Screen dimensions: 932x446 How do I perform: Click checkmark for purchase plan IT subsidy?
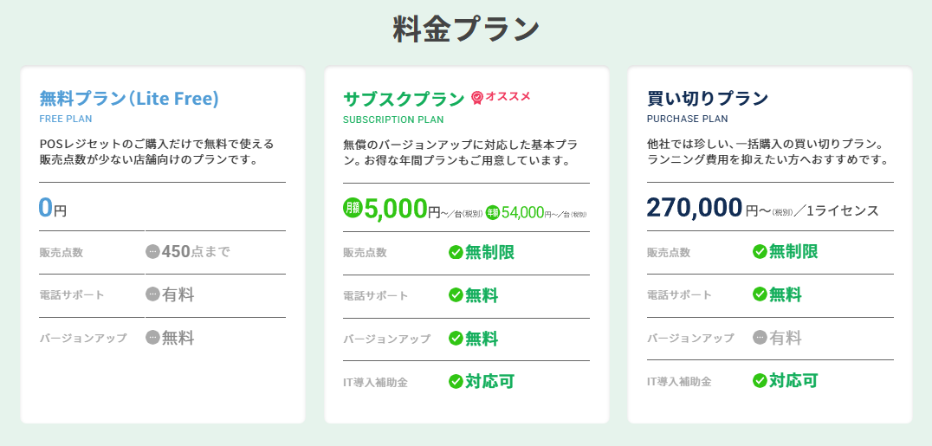point(760,380)
